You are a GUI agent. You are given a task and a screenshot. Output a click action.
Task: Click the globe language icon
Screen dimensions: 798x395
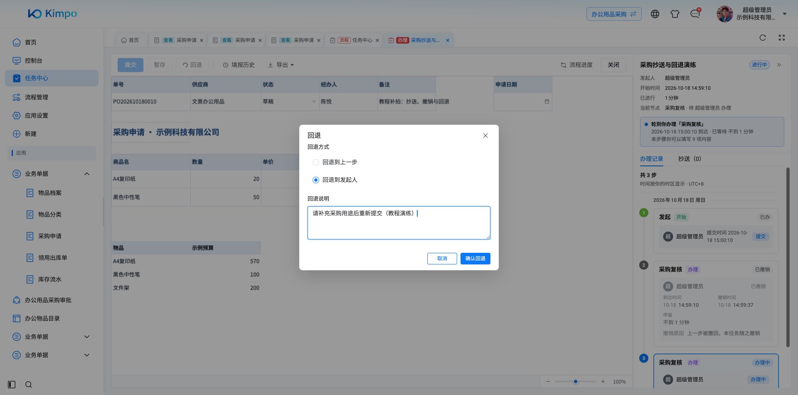pyautogui.click(x=655, y=14)
